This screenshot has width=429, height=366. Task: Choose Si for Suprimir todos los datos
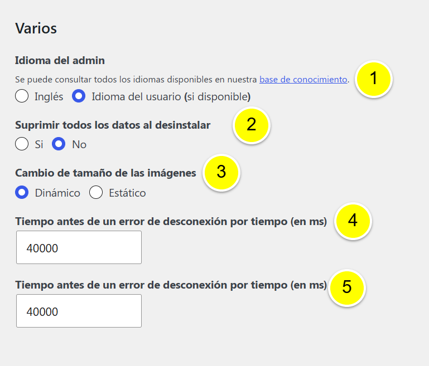(x=22, y=144)
